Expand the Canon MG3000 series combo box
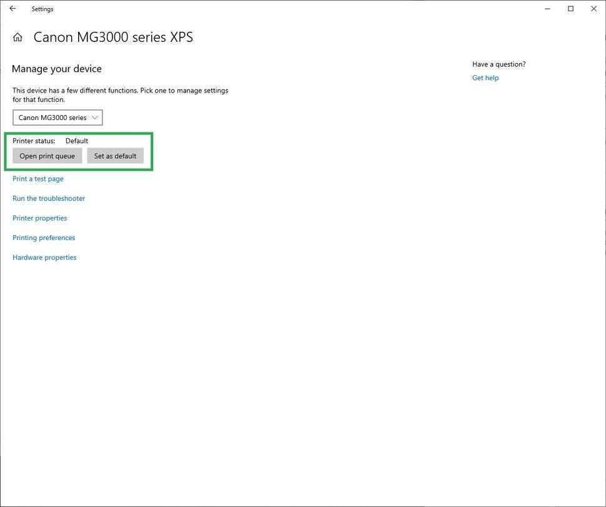Screen dimensions: 606x507 [x=57, y=117]
